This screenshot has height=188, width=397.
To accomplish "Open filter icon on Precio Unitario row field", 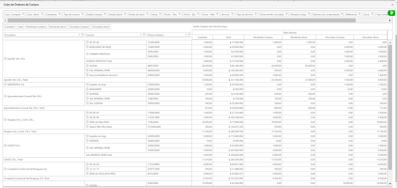I will coord(189,35).
